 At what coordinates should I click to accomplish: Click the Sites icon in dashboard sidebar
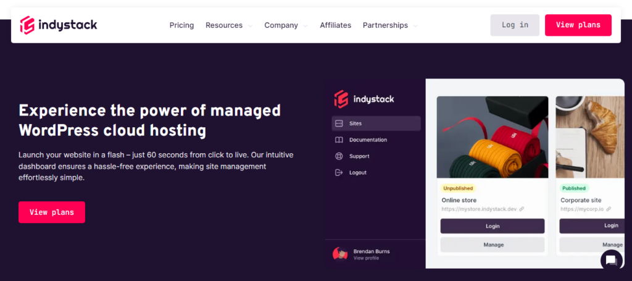(338, 124)
